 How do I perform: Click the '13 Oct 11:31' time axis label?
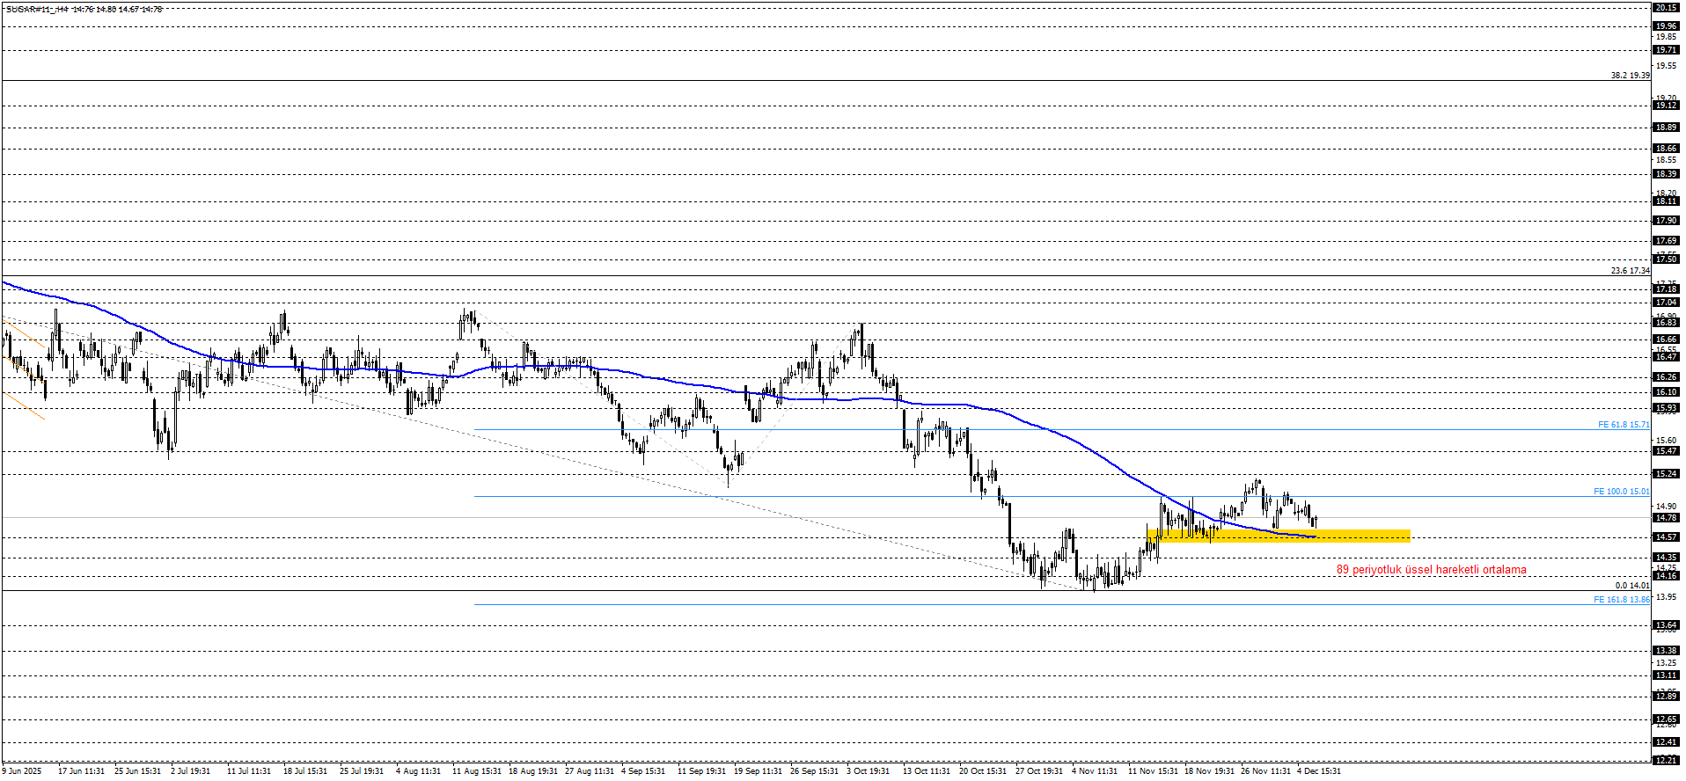click(927, 771)
